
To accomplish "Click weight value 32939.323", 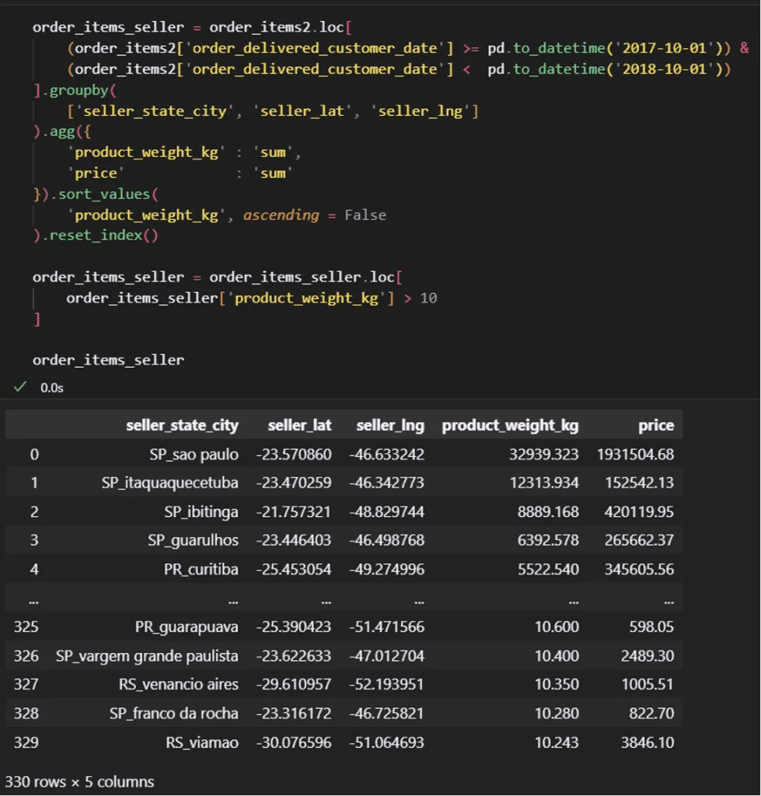I will [x=543, y=454].
